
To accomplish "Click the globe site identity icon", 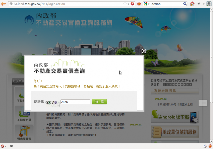I will (x=11, y=4).
